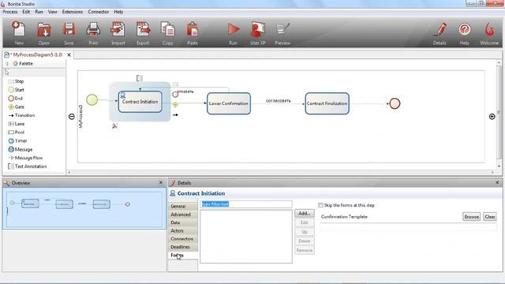Open the View menu
The height and width of the screenshot is (284, 505).
tap(53, 12)
